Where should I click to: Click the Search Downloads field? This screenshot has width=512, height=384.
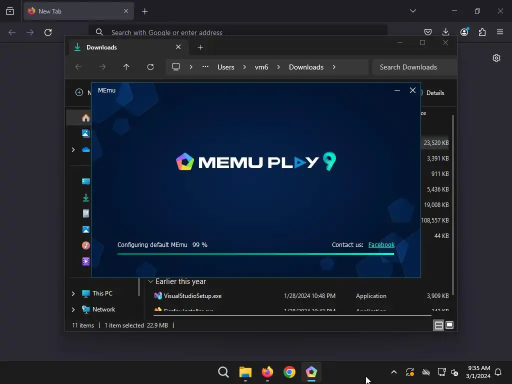click(x=414, y=67)
